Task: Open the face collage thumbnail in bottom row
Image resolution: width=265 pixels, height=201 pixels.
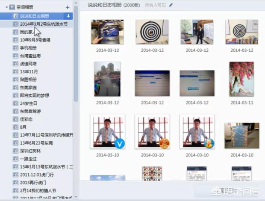Action: [152, 174]
